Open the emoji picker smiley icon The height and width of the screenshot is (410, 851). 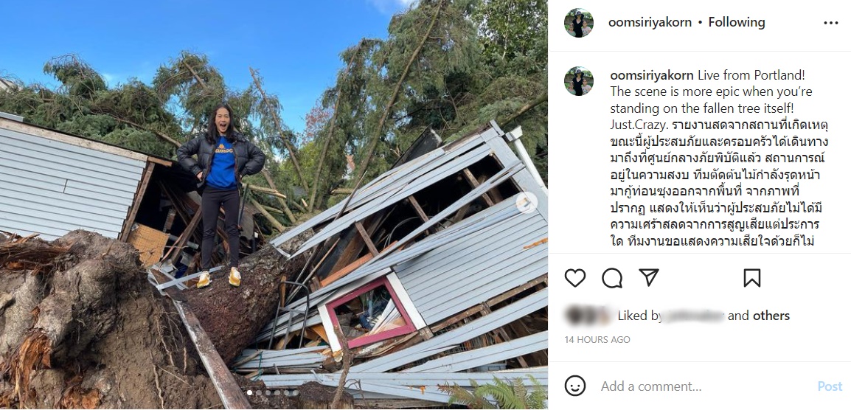pyautogui.click(x=574, y=386)
